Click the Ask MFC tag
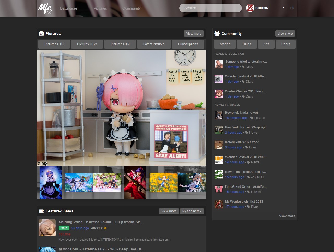 [x=257, y=177]
